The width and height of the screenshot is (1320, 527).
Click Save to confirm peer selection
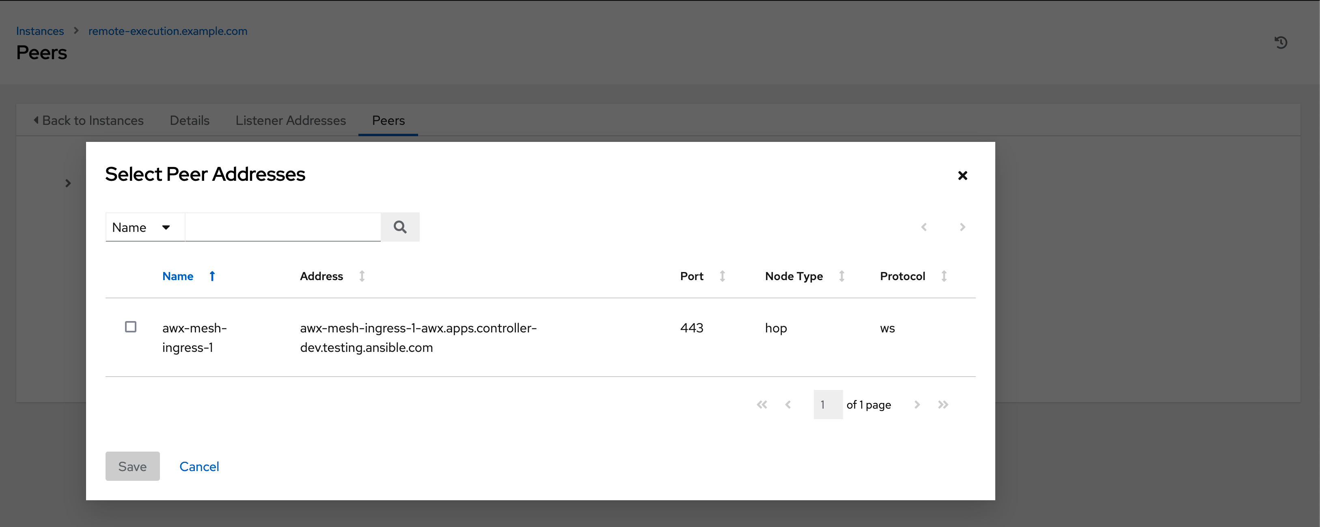(x=132, y=467)
